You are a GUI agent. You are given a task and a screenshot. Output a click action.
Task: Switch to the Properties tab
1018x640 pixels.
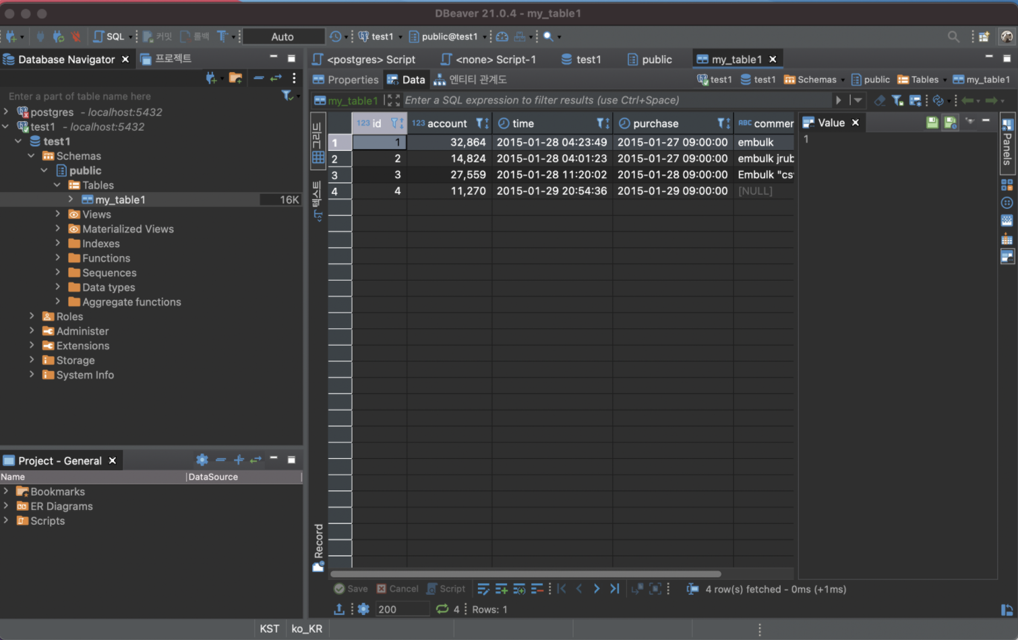[346, 79]
